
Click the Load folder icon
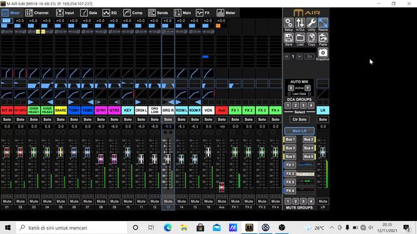300,38
